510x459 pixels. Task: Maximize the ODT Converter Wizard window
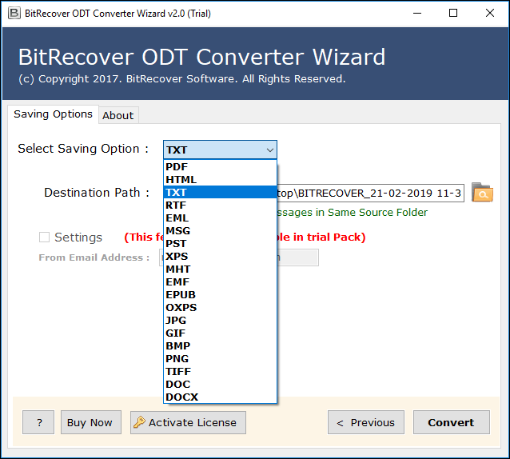point(453,14)
